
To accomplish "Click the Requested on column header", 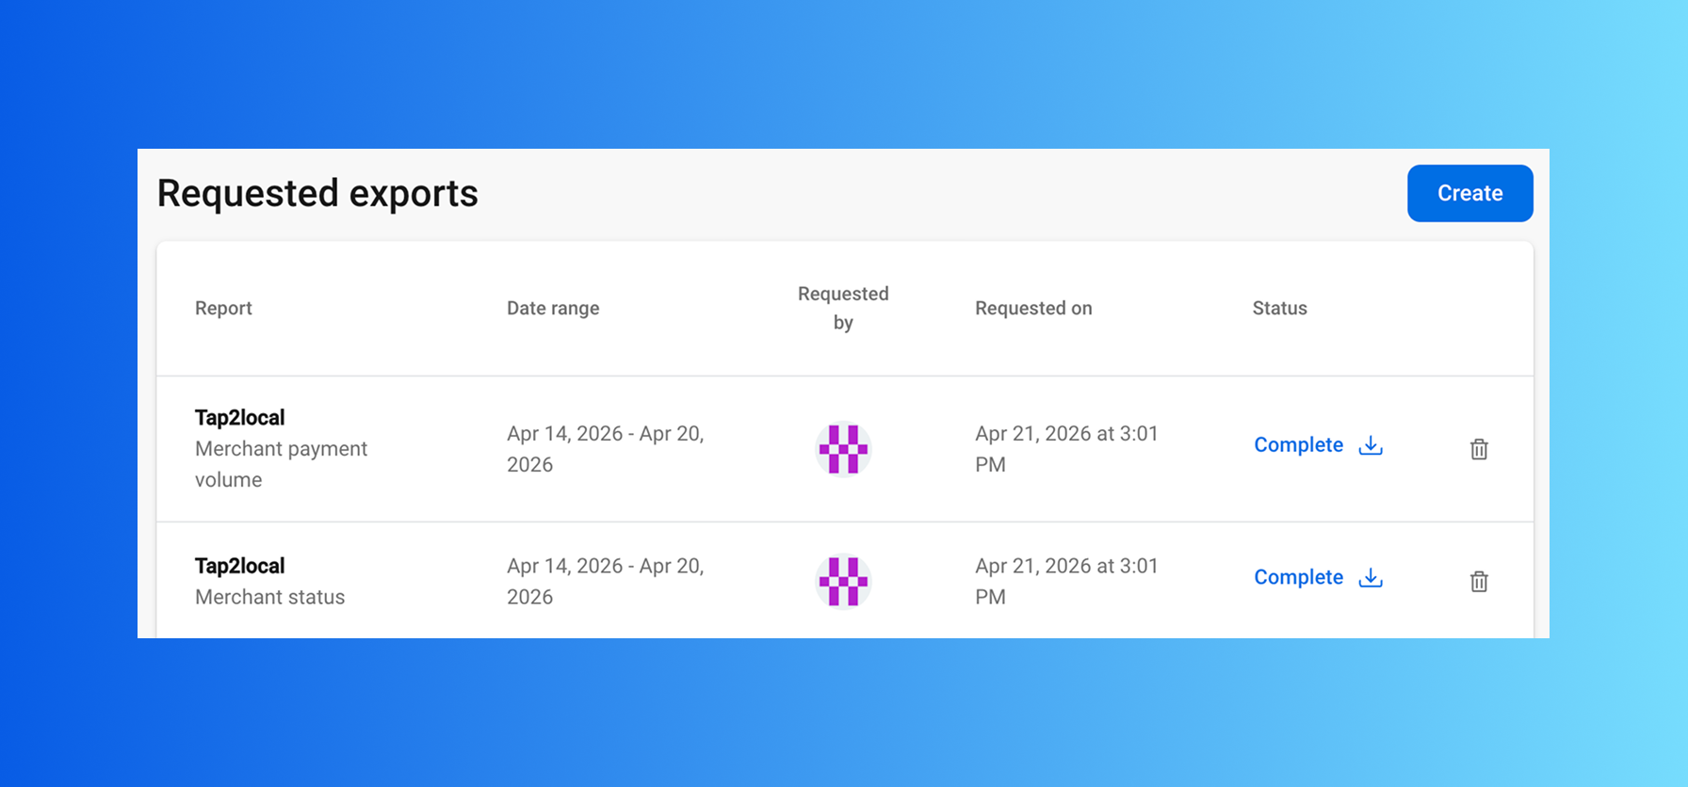I will (x=1033, y=309).
